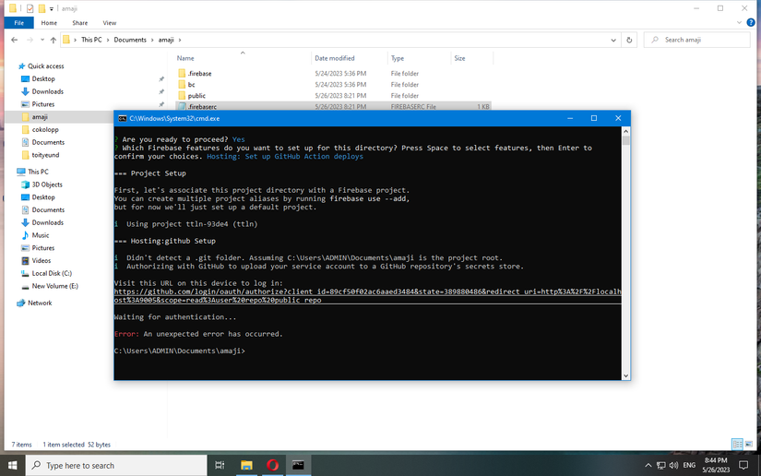Screen dimensions: 761x476
Task: Switch to the Share ribbon tab
Action: tap(80, 23)
